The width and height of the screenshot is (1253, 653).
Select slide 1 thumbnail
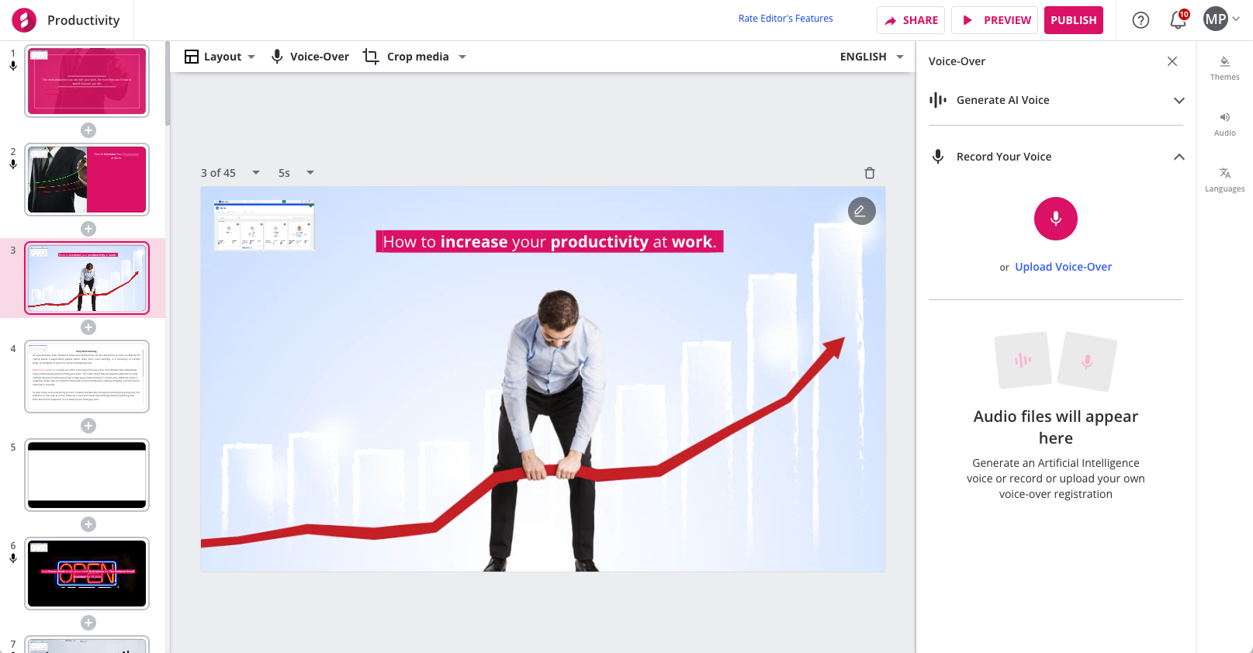click(x=87, y=81)
